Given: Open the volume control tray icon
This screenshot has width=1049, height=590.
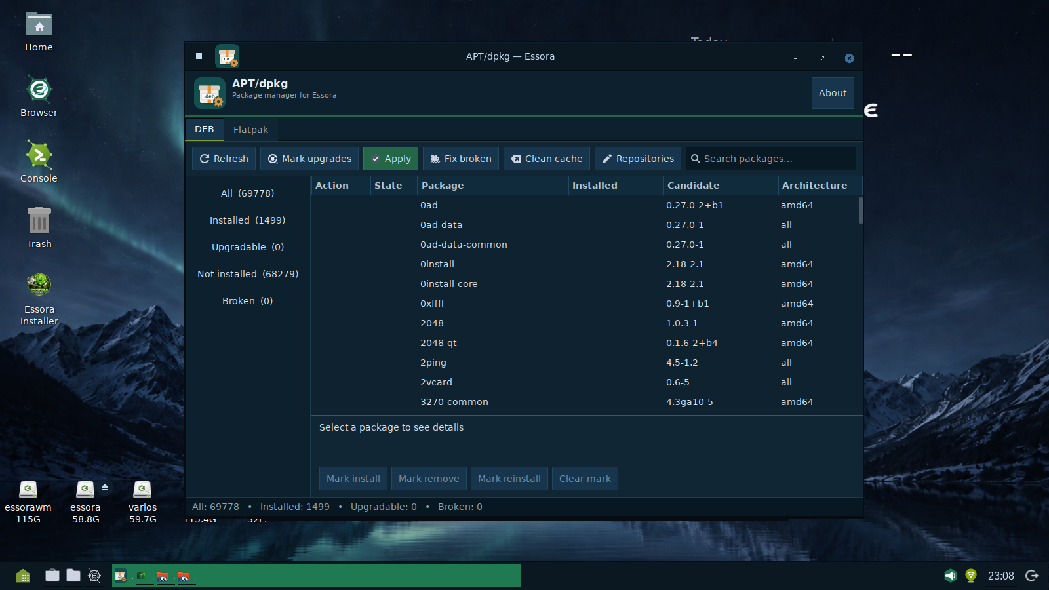Looking at the screenshot, I should (x=950, y=576).
